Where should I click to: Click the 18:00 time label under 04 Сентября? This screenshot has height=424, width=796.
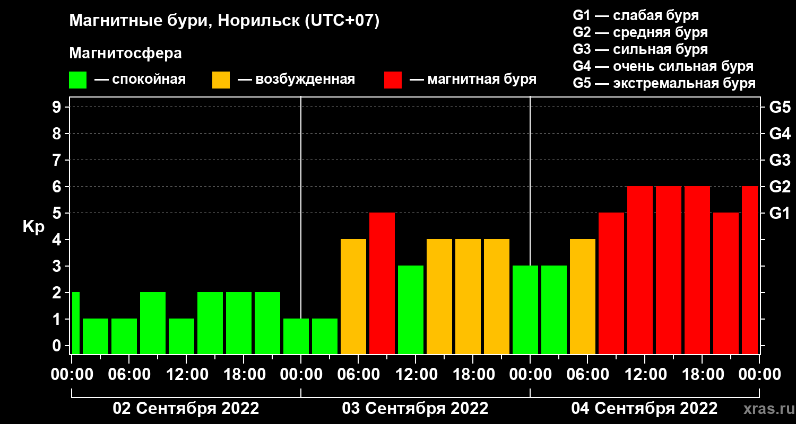[x=702, y=374]
